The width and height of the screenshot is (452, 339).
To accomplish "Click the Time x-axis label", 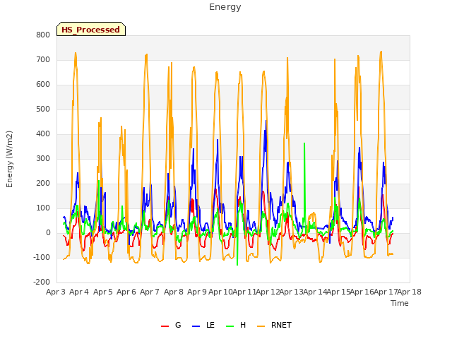I will tap(400, 303).
